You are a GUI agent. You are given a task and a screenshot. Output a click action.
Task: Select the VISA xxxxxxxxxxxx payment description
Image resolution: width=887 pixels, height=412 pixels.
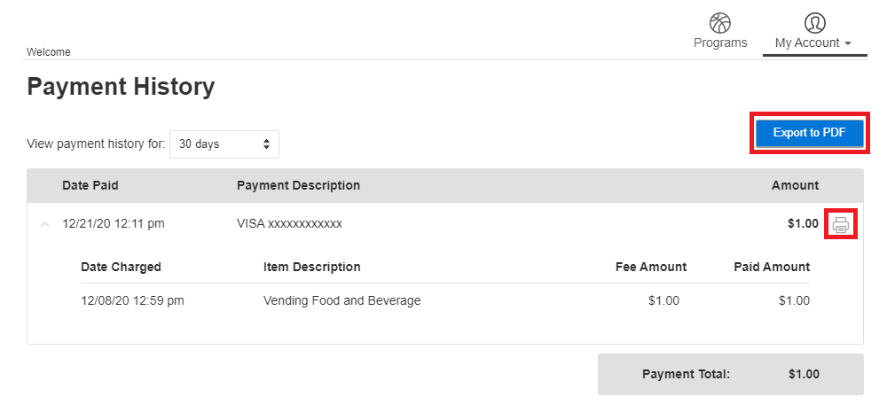tap(289, 224)
